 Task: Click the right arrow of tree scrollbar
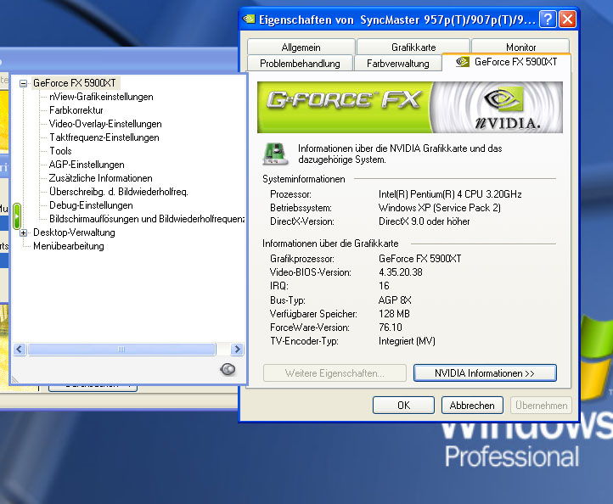click(237, 350)
